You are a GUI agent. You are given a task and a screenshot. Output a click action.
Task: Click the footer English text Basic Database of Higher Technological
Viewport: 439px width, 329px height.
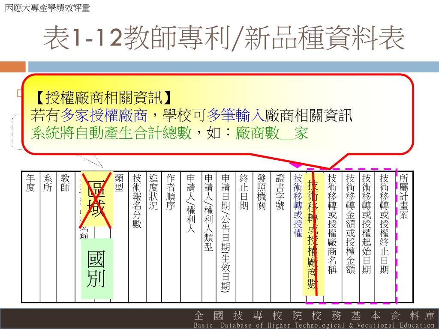[x=269, y=326]
